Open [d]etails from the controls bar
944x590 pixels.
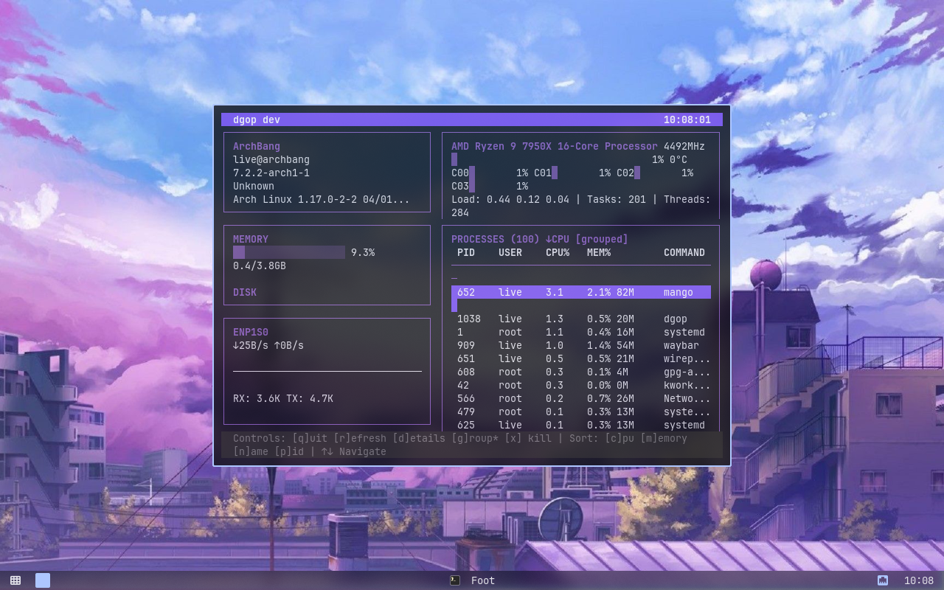tap(419, 438)
